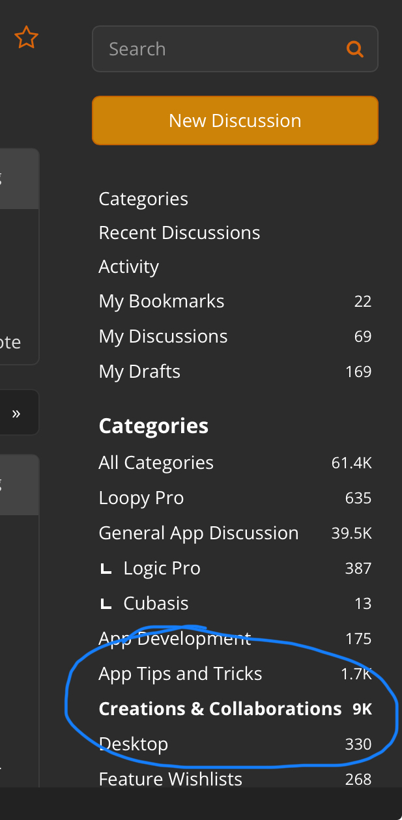The image size is (402, 820).
Task: Open My Drafts
Action: pos(139,371)
